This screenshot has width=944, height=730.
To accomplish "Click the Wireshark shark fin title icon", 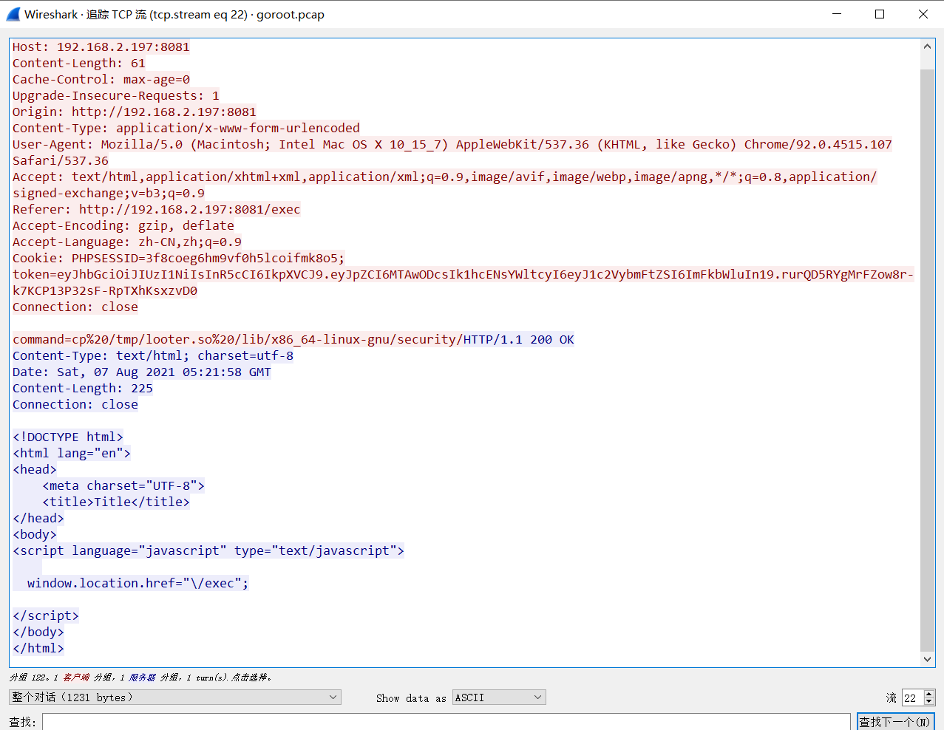I will [13, 14].
